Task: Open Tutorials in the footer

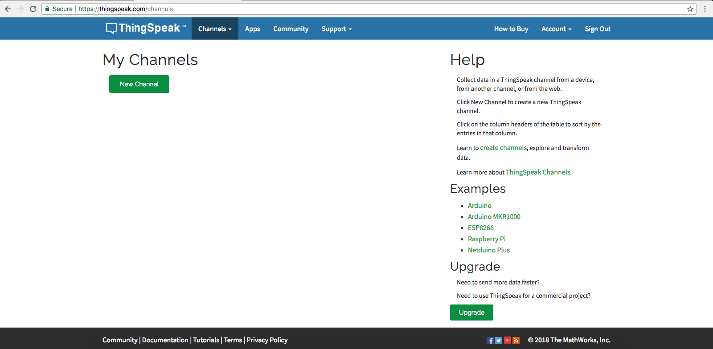Action: [x=206, y=340]
